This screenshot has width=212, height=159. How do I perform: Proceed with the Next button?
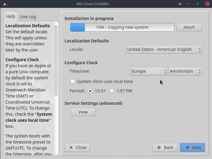(193, 147)
